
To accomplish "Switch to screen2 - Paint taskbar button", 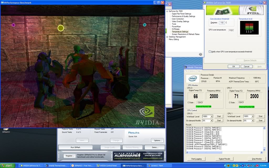I will 159,166.
